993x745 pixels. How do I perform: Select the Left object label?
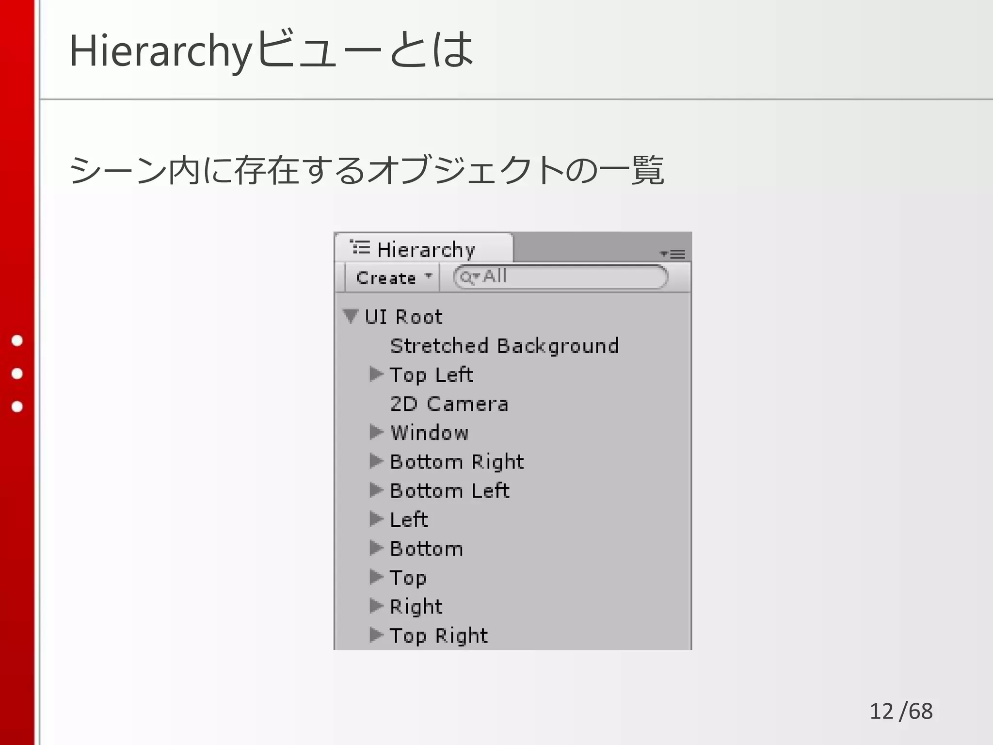[x=409, y=519]
